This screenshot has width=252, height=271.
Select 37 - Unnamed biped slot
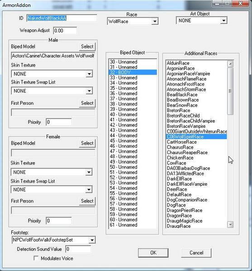133,98
